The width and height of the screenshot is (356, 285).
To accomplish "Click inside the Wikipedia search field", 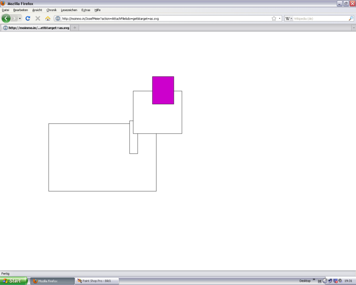I will 320,18.
